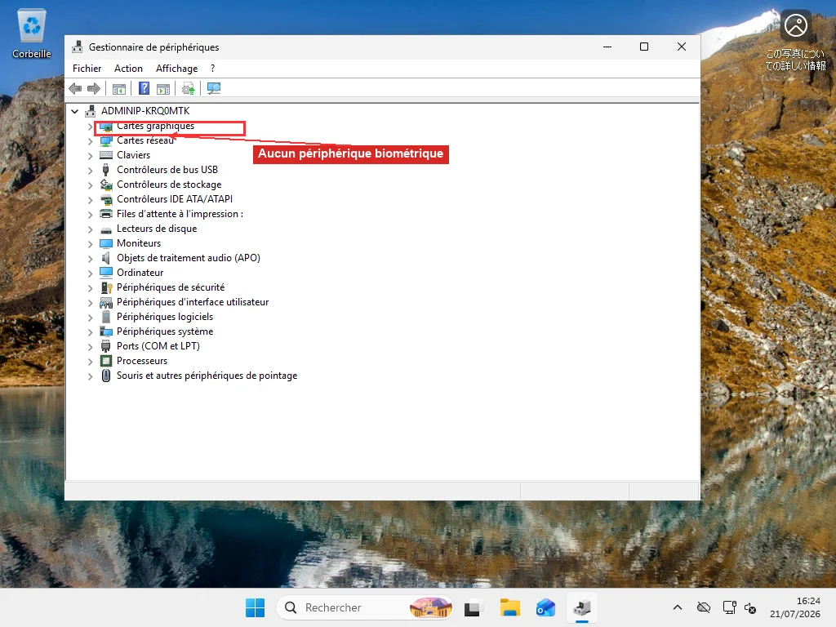The image size is (836, 627).
Task: Expand the Cartes graphiques category
Action: [x=90, y=127]
